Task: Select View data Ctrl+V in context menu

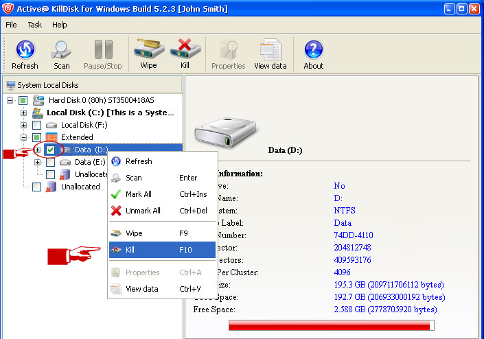Action: click(x=162, y=289)
